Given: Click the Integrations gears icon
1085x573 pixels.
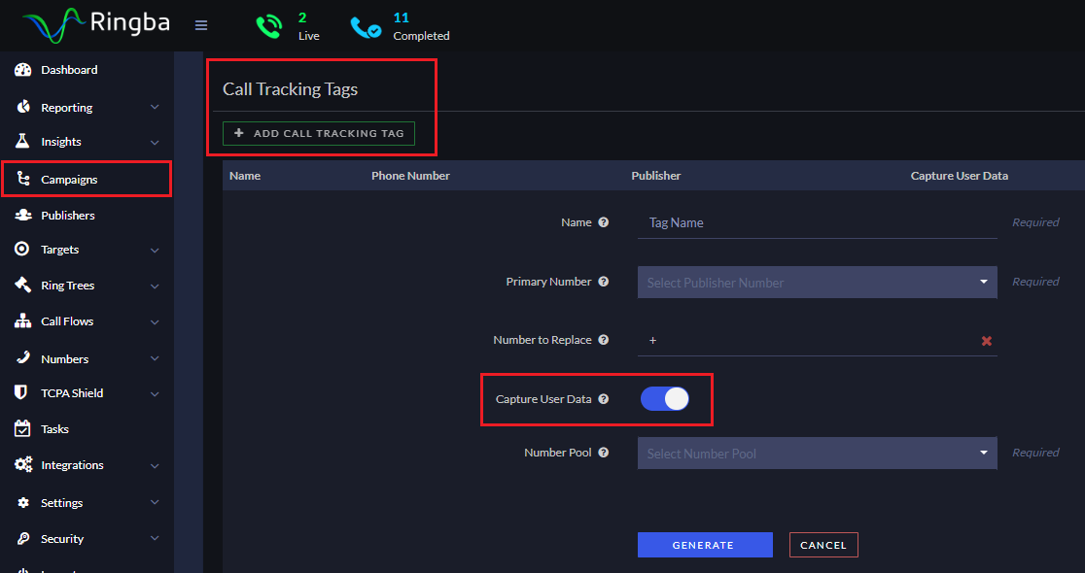Looking at the screenshot, I should coord(22,464).
